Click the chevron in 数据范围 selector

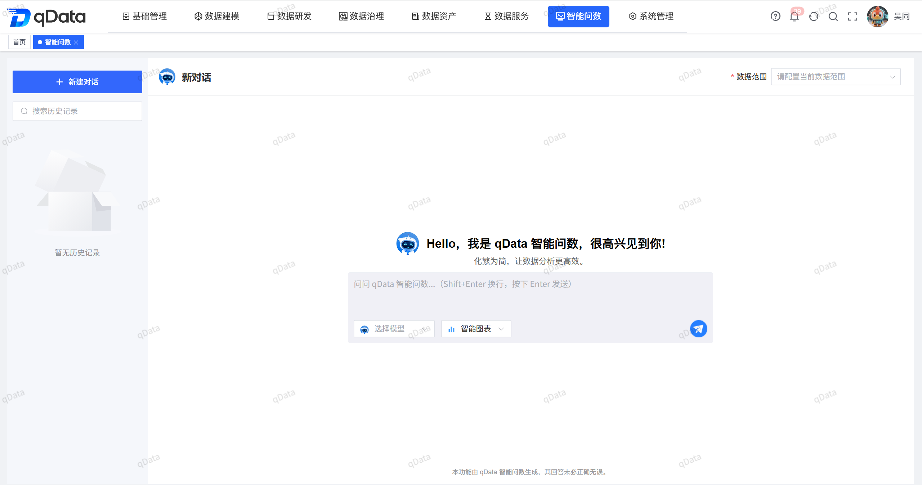[x=892, y=77]
